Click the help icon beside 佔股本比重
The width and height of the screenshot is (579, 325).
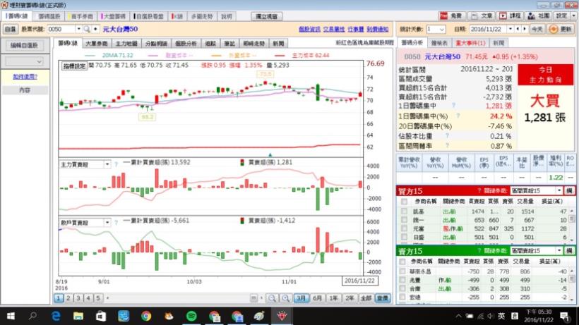[447, 135]
